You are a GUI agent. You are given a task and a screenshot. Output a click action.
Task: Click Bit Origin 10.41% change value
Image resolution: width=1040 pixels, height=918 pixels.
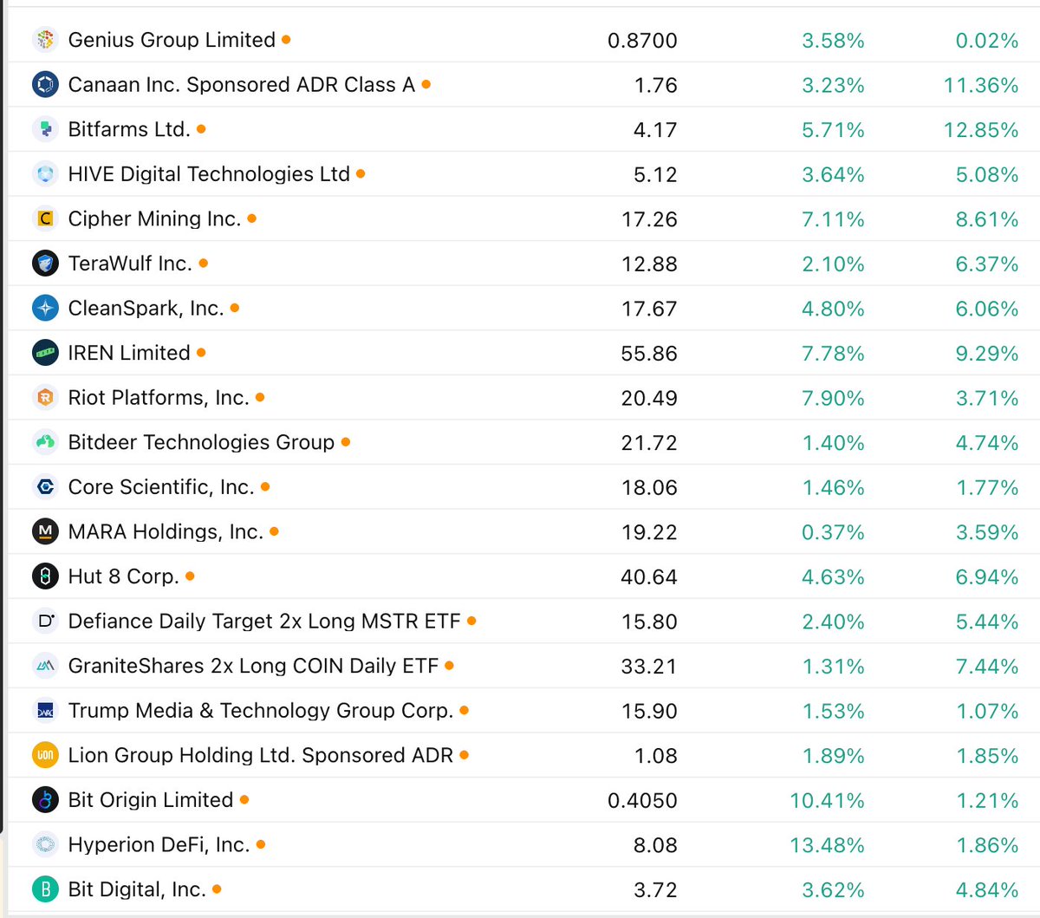point(827,801)
